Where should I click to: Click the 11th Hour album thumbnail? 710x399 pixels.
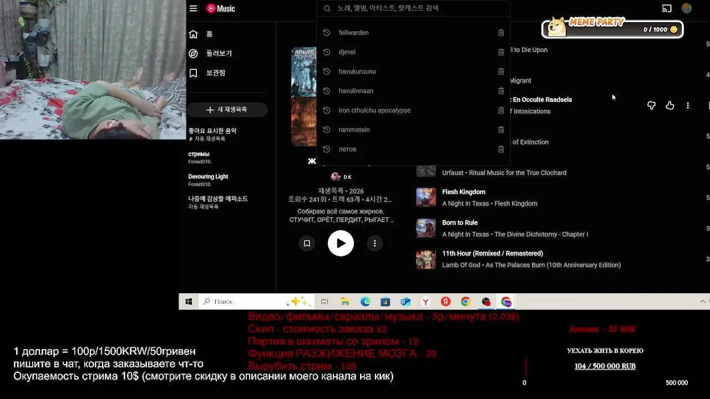pyautogui.click(x=426, y=259)
